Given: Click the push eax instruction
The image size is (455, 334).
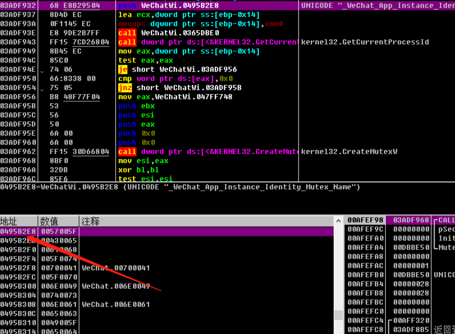Looking at the screenshot, I should pyautogui.click(x=136, y=125).
